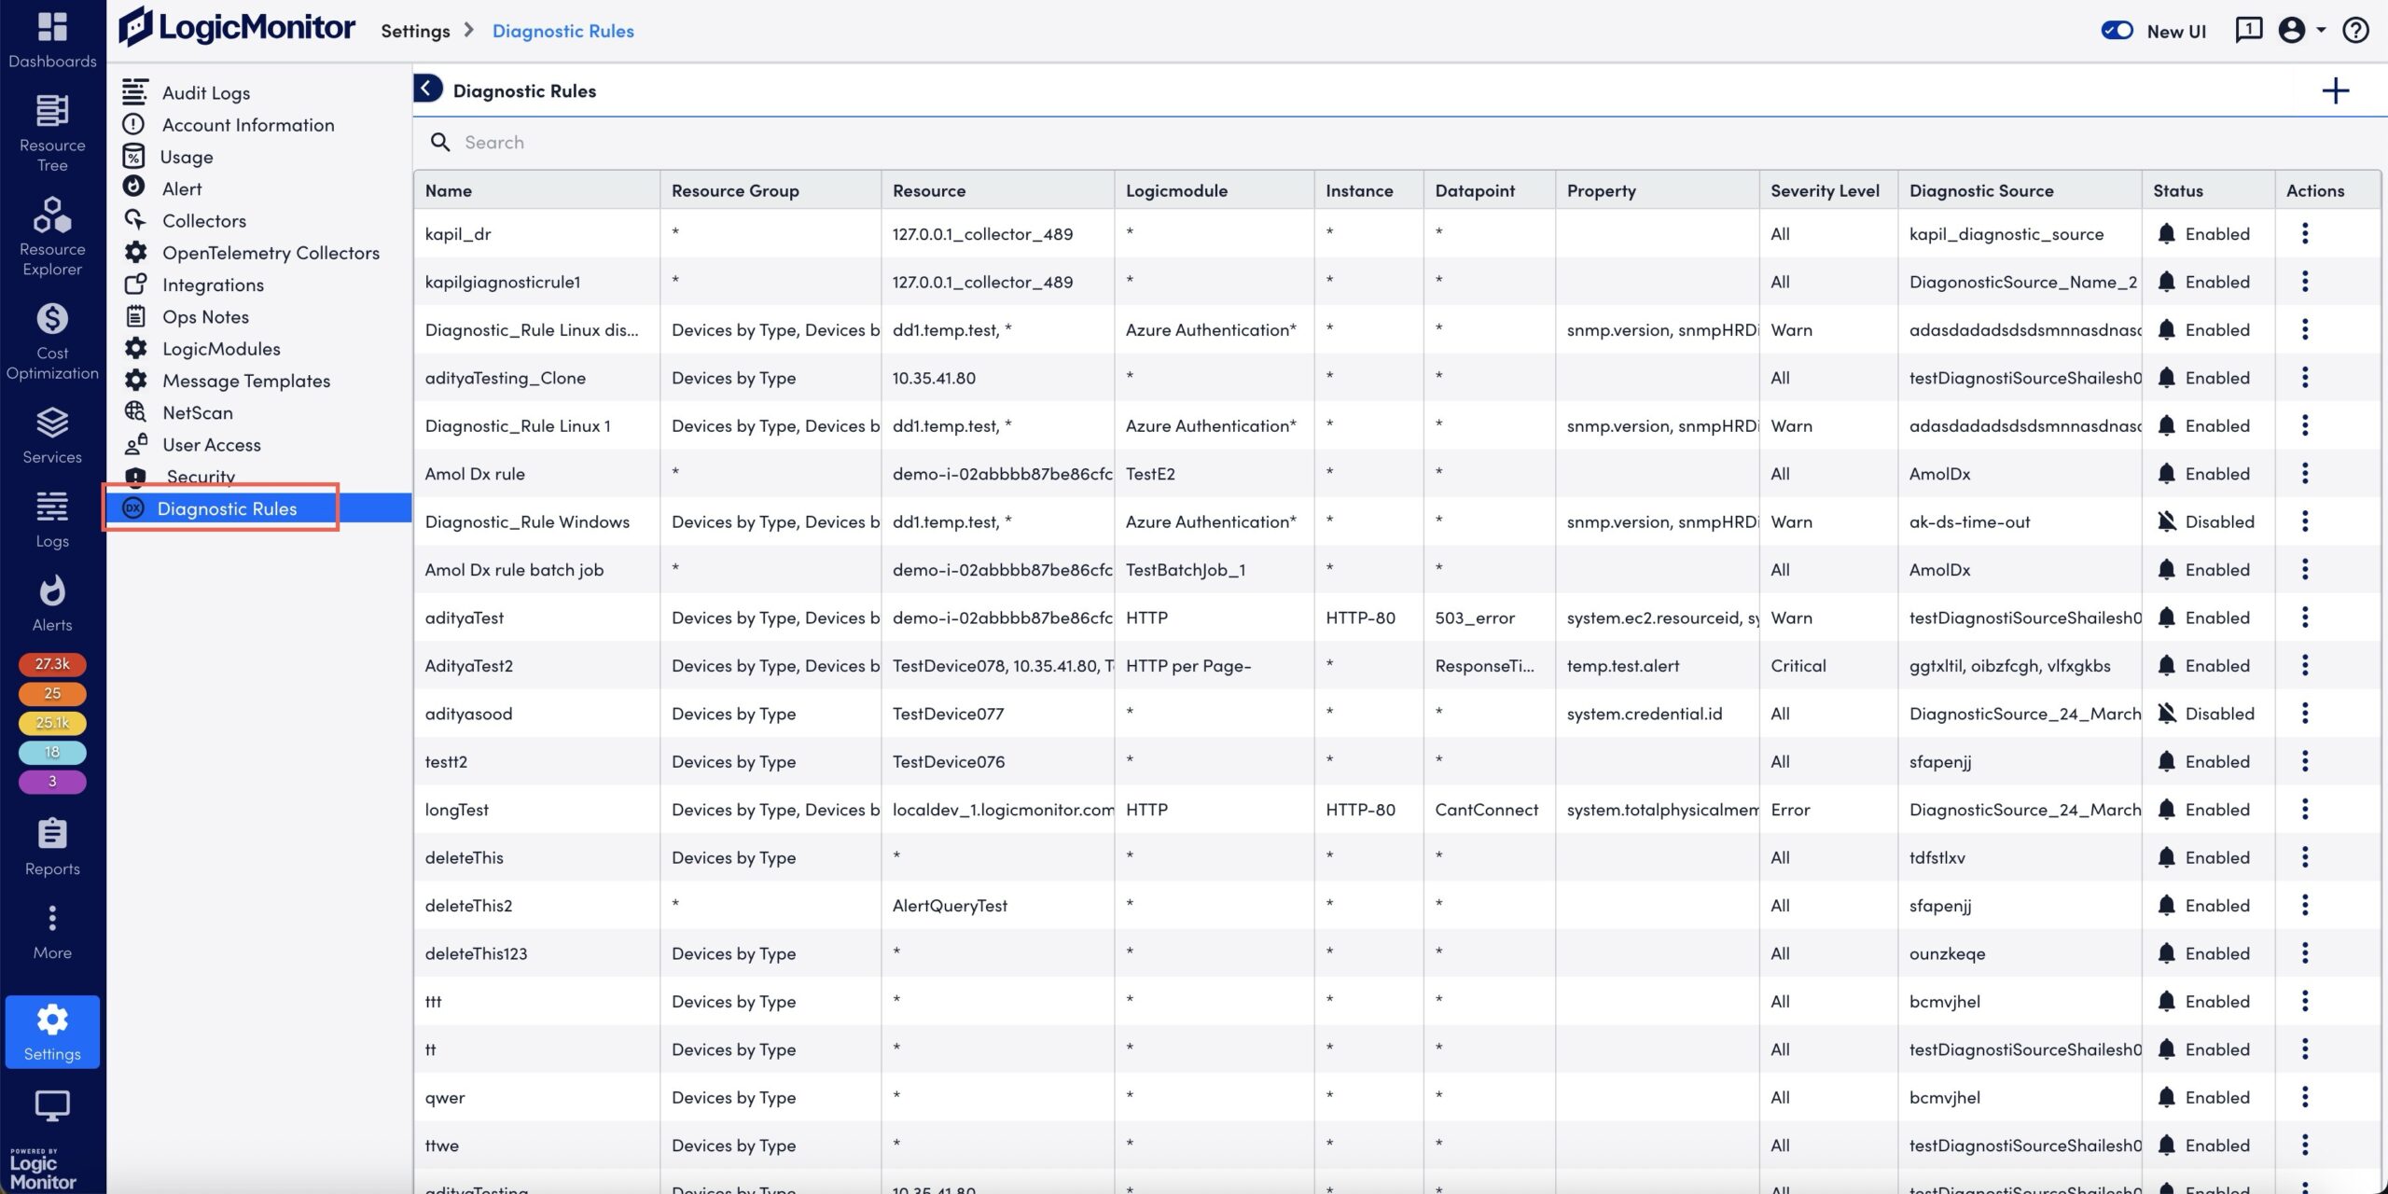This screenshot has width=2388, height=1194.
Task: Toggle the New UI switch
Action: pos(2118,30)
